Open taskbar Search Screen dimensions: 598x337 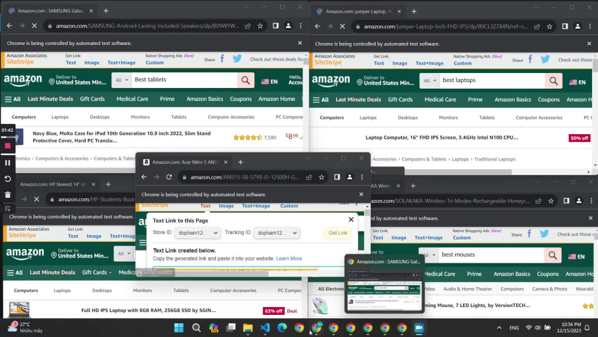tap(196, 328)
